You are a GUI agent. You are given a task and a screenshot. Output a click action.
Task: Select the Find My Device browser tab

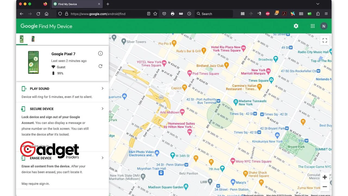[x=77, y=4]
